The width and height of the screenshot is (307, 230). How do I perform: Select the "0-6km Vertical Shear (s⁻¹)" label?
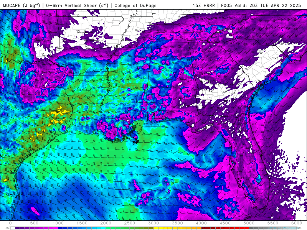[x=77, y=5]
